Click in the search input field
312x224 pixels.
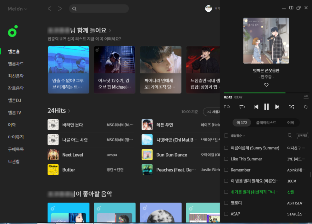point(99,8)
